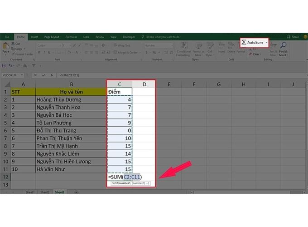Switch to the Page Layout tab
The width and height of the screenshot is (308, 227).
coord(52,37)
